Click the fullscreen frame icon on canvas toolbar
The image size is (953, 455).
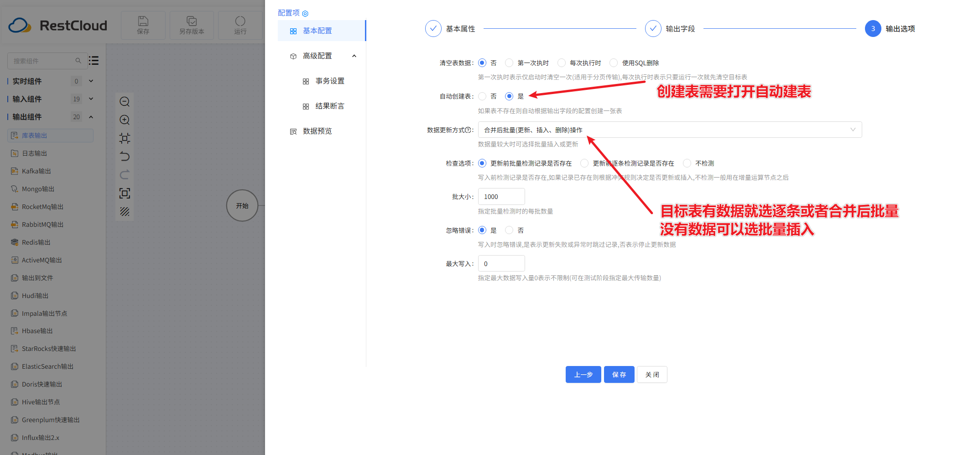(x=125, y=193)
